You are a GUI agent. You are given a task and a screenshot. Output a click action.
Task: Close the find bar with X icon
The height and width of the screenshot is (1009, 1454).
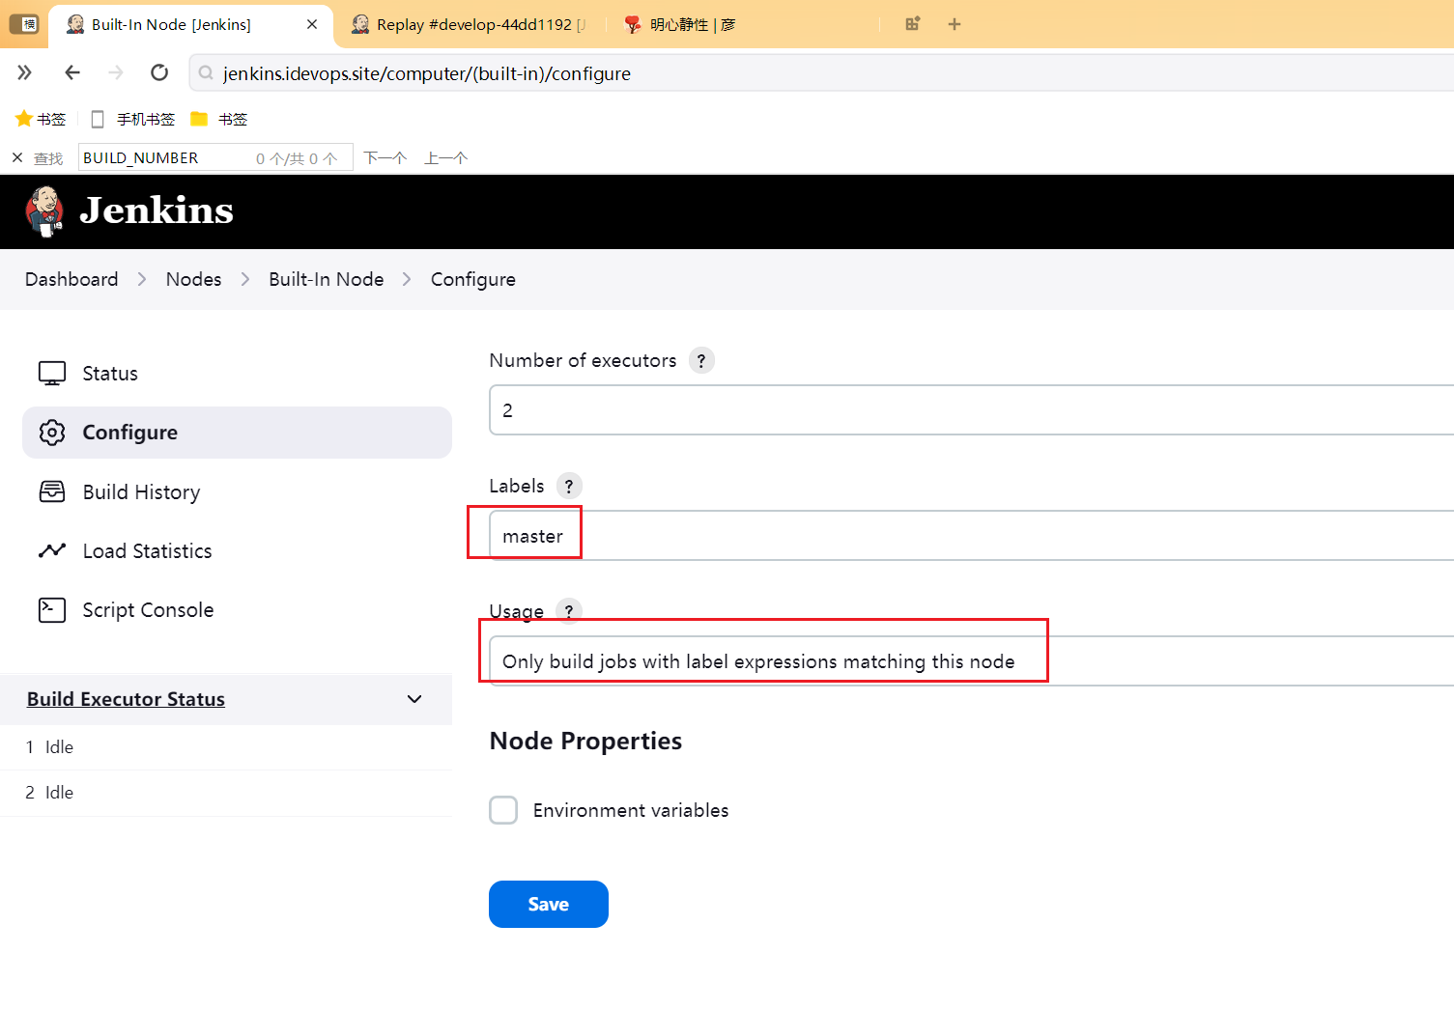17,157
